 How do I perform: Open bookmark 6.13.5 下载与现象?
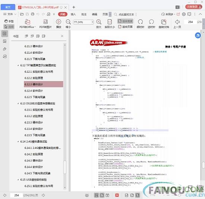pyautogui.click(x=35, y=135)
